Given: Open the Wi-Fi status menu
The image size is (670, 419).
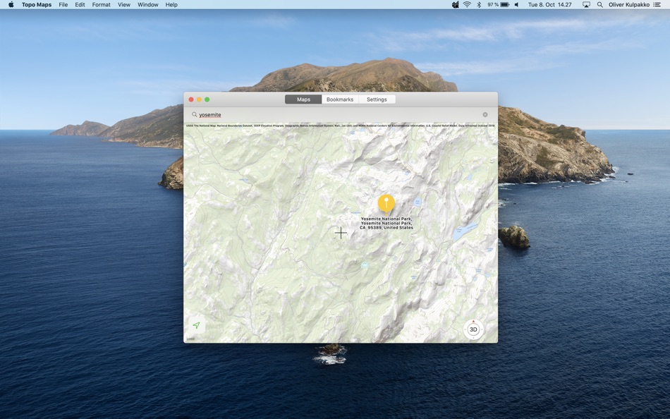Looking at the screenshot, I should click(467, 5).
